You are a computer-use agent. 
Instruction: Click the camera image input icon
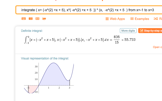coord(30,19)
